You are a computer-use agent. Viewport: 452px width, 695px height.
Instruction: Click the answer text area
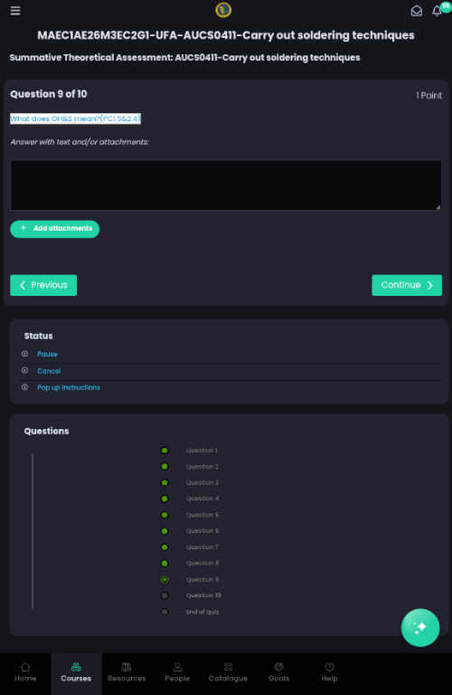click(226, 186)
